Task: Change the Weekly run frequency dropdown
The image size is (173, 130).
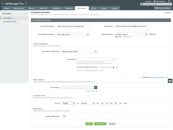Action: (x=69, y=103)
